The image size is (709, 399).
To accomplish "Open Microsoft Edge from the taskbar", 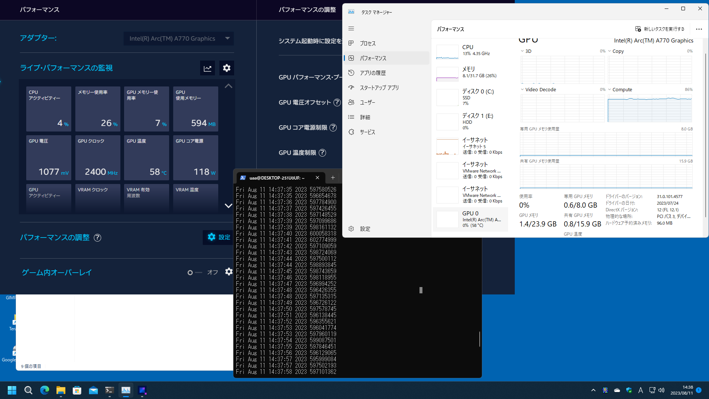I will pyautogui.click(x=45, y=390).
